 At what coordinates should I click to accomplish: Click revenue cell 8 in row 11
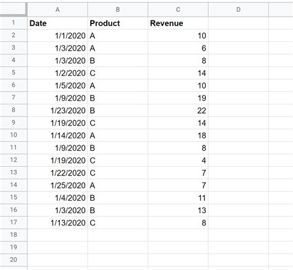(178, 148)
